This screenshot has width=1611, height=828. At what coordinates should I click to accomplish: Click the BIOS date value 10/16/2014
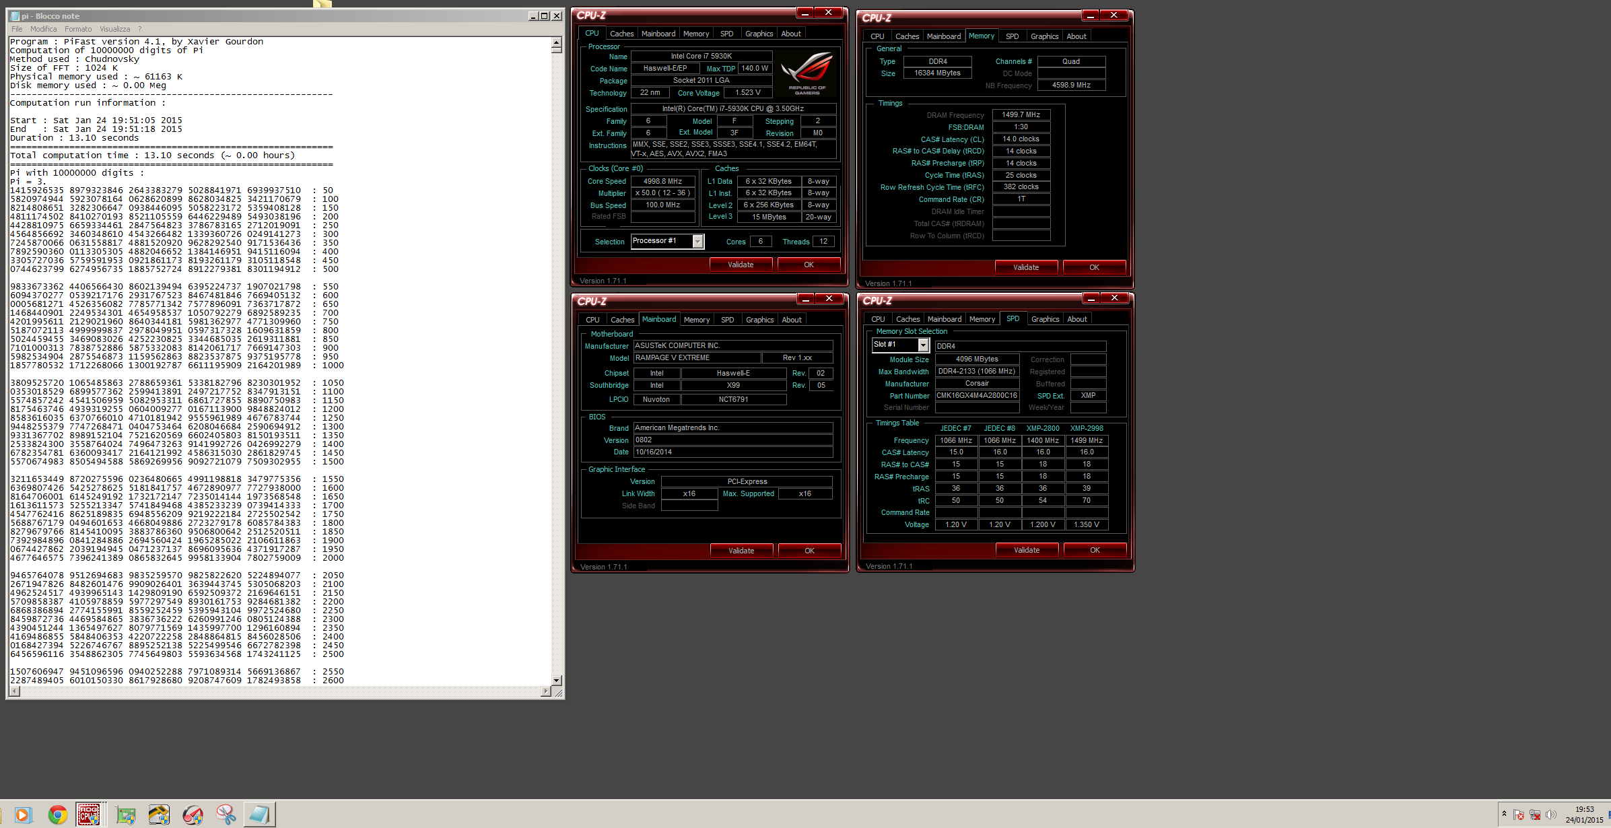733,452
